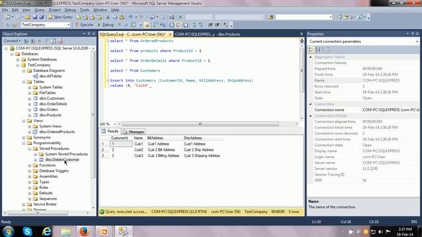The height and width of the screenshot is (237, 422).
Task: Click the Filter icon in Object Explorer
Action: coord(46,41)
